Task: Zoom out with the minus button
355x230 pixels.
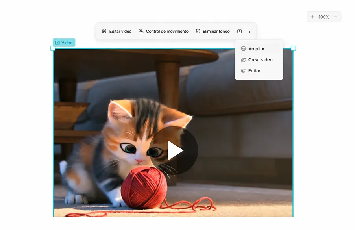Action: (336, 17)
